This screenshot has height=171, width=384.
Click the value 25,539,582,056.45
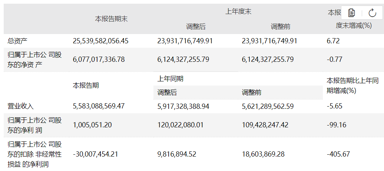[101, 41]
